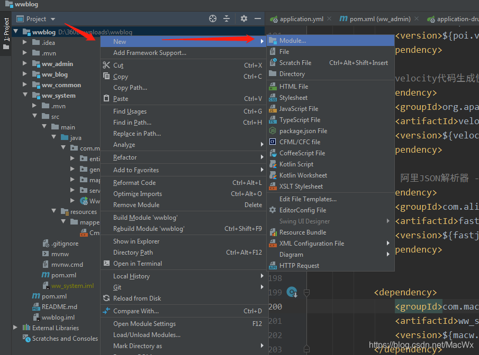Open Project panel settings gear
This screenshot has width=479, height=355.
coord(244,18)
